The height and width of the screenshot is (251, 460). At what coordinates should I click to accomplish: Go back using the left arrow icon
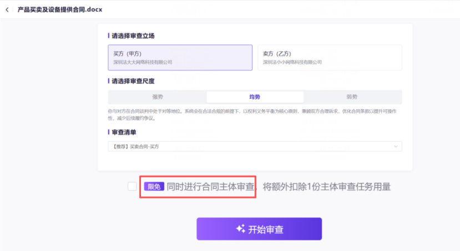tap(7, 9)
